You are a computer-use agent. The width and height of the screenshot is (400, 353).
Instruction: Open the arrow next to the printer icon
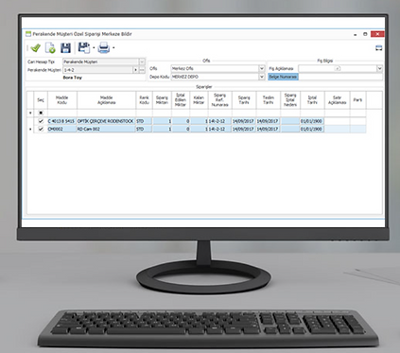coord(113,48)
